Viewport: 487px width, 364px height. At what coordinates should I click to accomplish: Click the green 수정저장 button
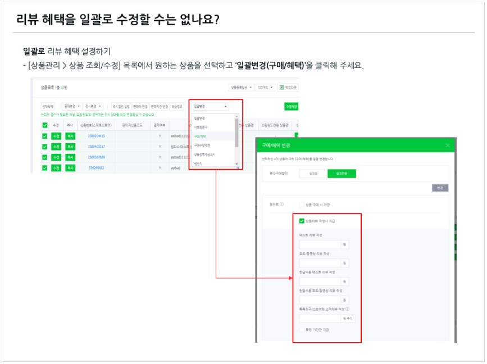coord(290,106)
